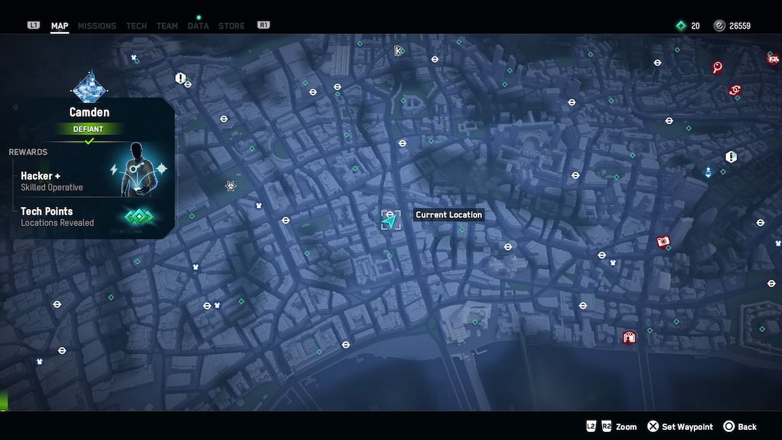Click the green tech point currency icon

[681, 25]
